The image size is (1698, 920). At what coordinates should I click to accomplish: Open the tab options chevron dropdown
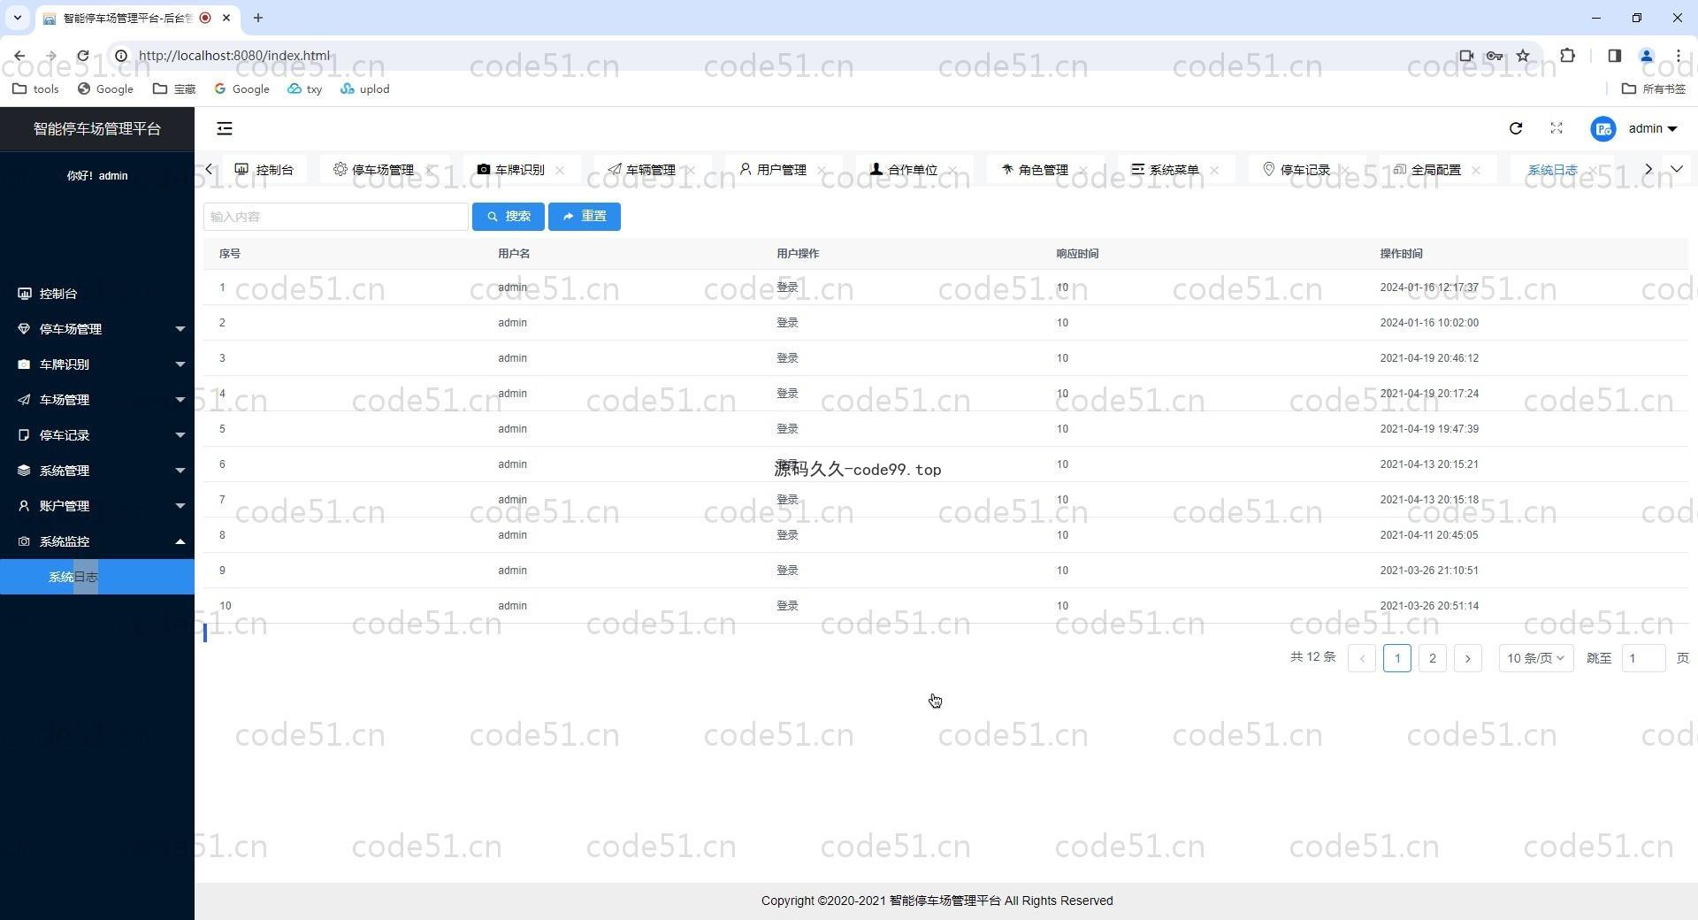pos(1677,169)
